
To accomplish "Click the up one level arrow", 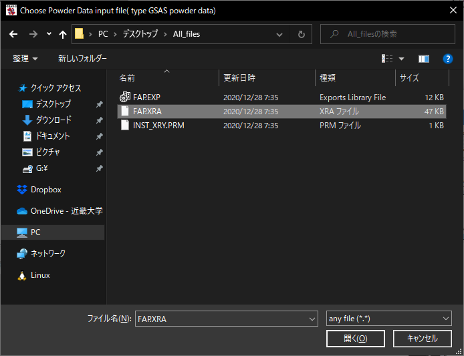I will click(x=63, y=34).
